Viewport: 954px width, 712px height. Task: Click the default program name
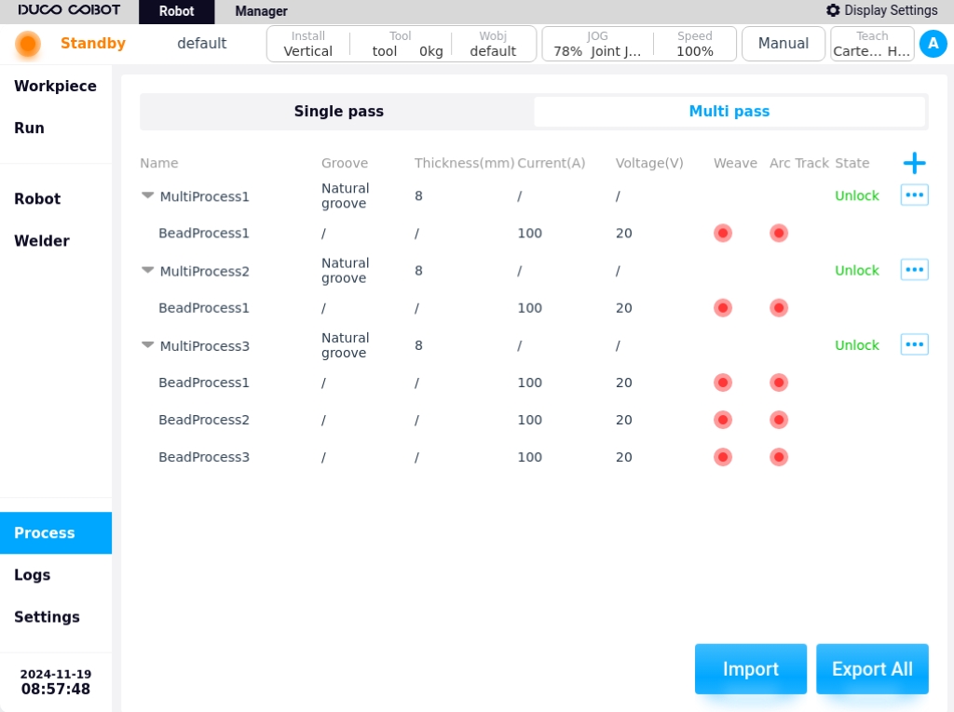pos(202,43)
